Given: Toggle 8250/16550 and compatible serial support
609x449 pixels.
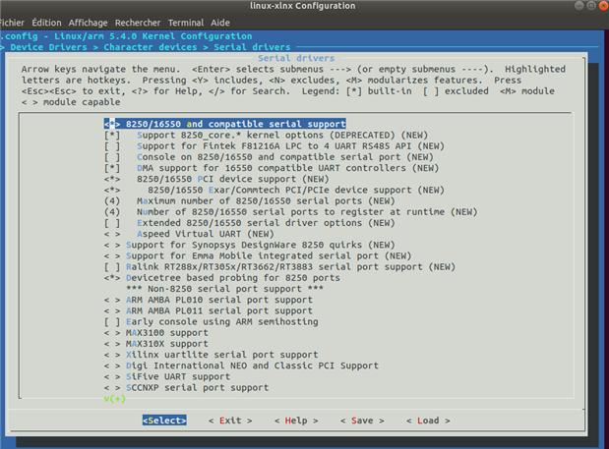Looking at the screenshot, I should coord(225,124).
